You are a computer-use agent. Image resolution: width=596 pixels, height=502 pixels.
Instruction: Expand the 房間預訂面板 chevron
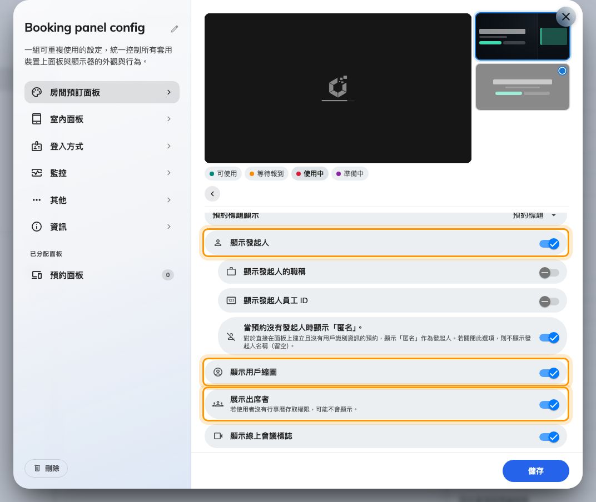click(169, 92)
